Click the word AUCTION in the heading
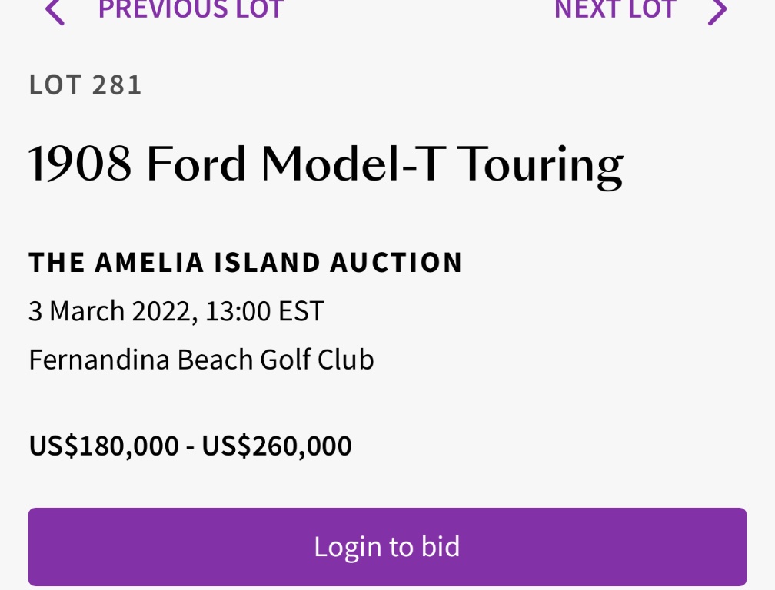This screenshot has width=775, height=590. pyautogui.click(x=397, y=263)
